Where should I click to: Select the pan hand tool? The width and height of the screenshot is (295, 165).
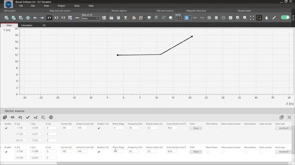266,18
